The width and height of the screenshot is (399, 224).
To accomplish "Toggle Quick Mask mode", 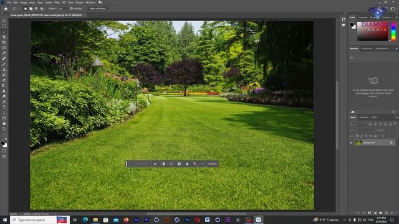I will pos(4,151).
